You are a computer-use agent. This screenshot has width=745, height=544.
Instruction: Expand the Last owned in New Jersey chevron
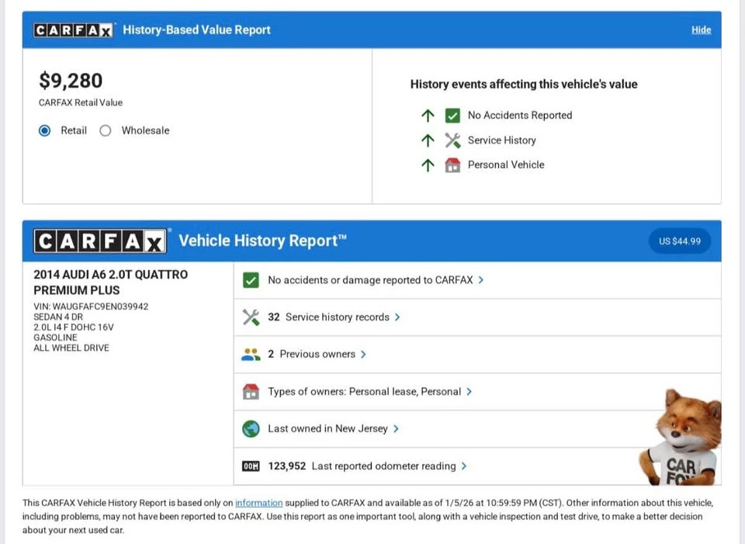pos(396,428)
